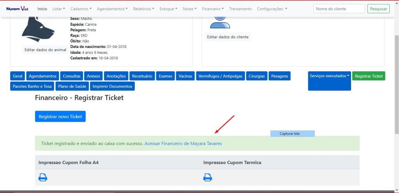Switch to the Vacinas tab
Image resolution: width=399 pixels, height=193 pixels.
click(x=185, y=76)
